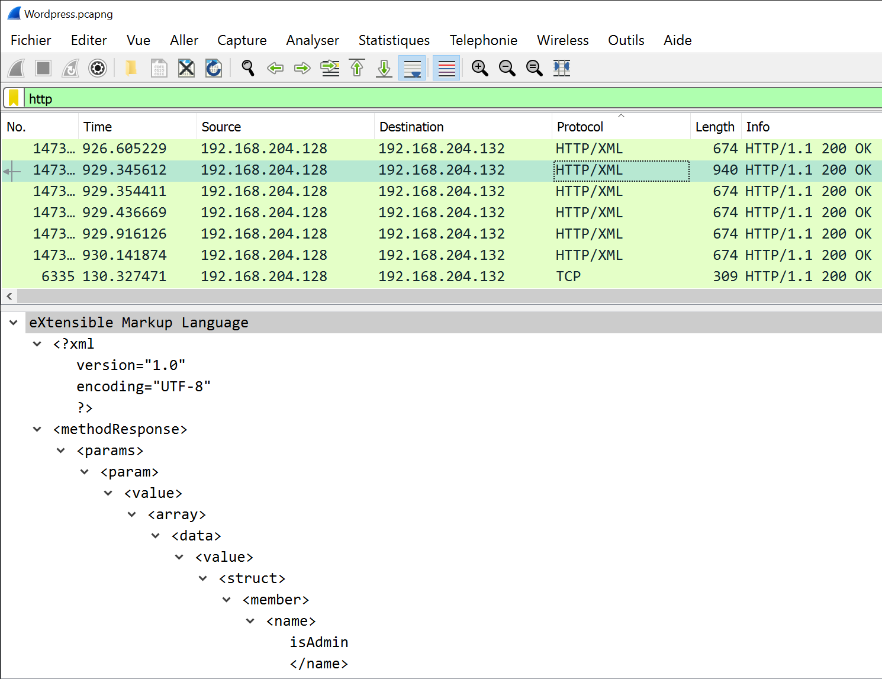Open the Outils menu
Viewport: 882px width, 679px height.
tap(626, 40)
